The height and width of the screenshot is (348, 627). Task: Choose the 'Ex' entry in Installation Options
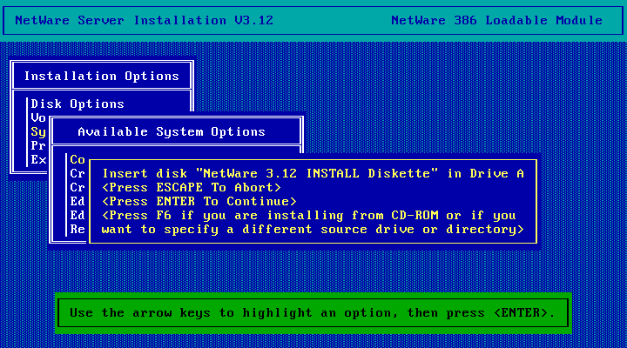38,160
